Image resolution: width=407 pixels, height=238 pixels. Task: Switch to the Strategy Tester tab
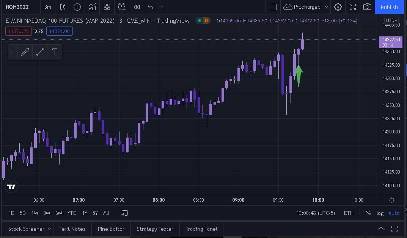click(155, 229)
